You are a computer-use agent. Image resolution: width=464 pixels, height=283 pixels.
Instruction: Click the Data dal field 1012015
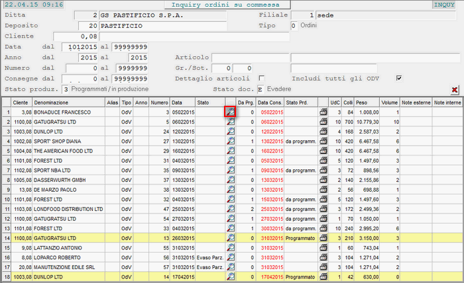click(x=80, y=47)
